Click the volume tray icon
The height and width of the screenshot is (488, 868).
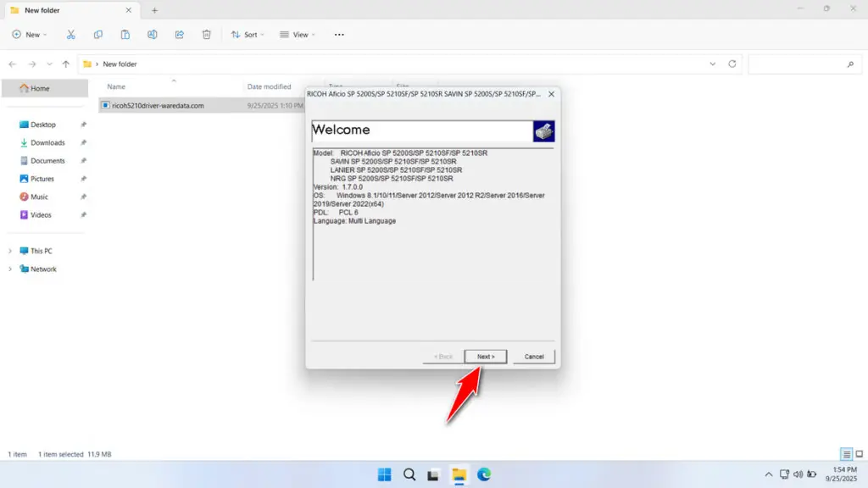coord(798,474)
